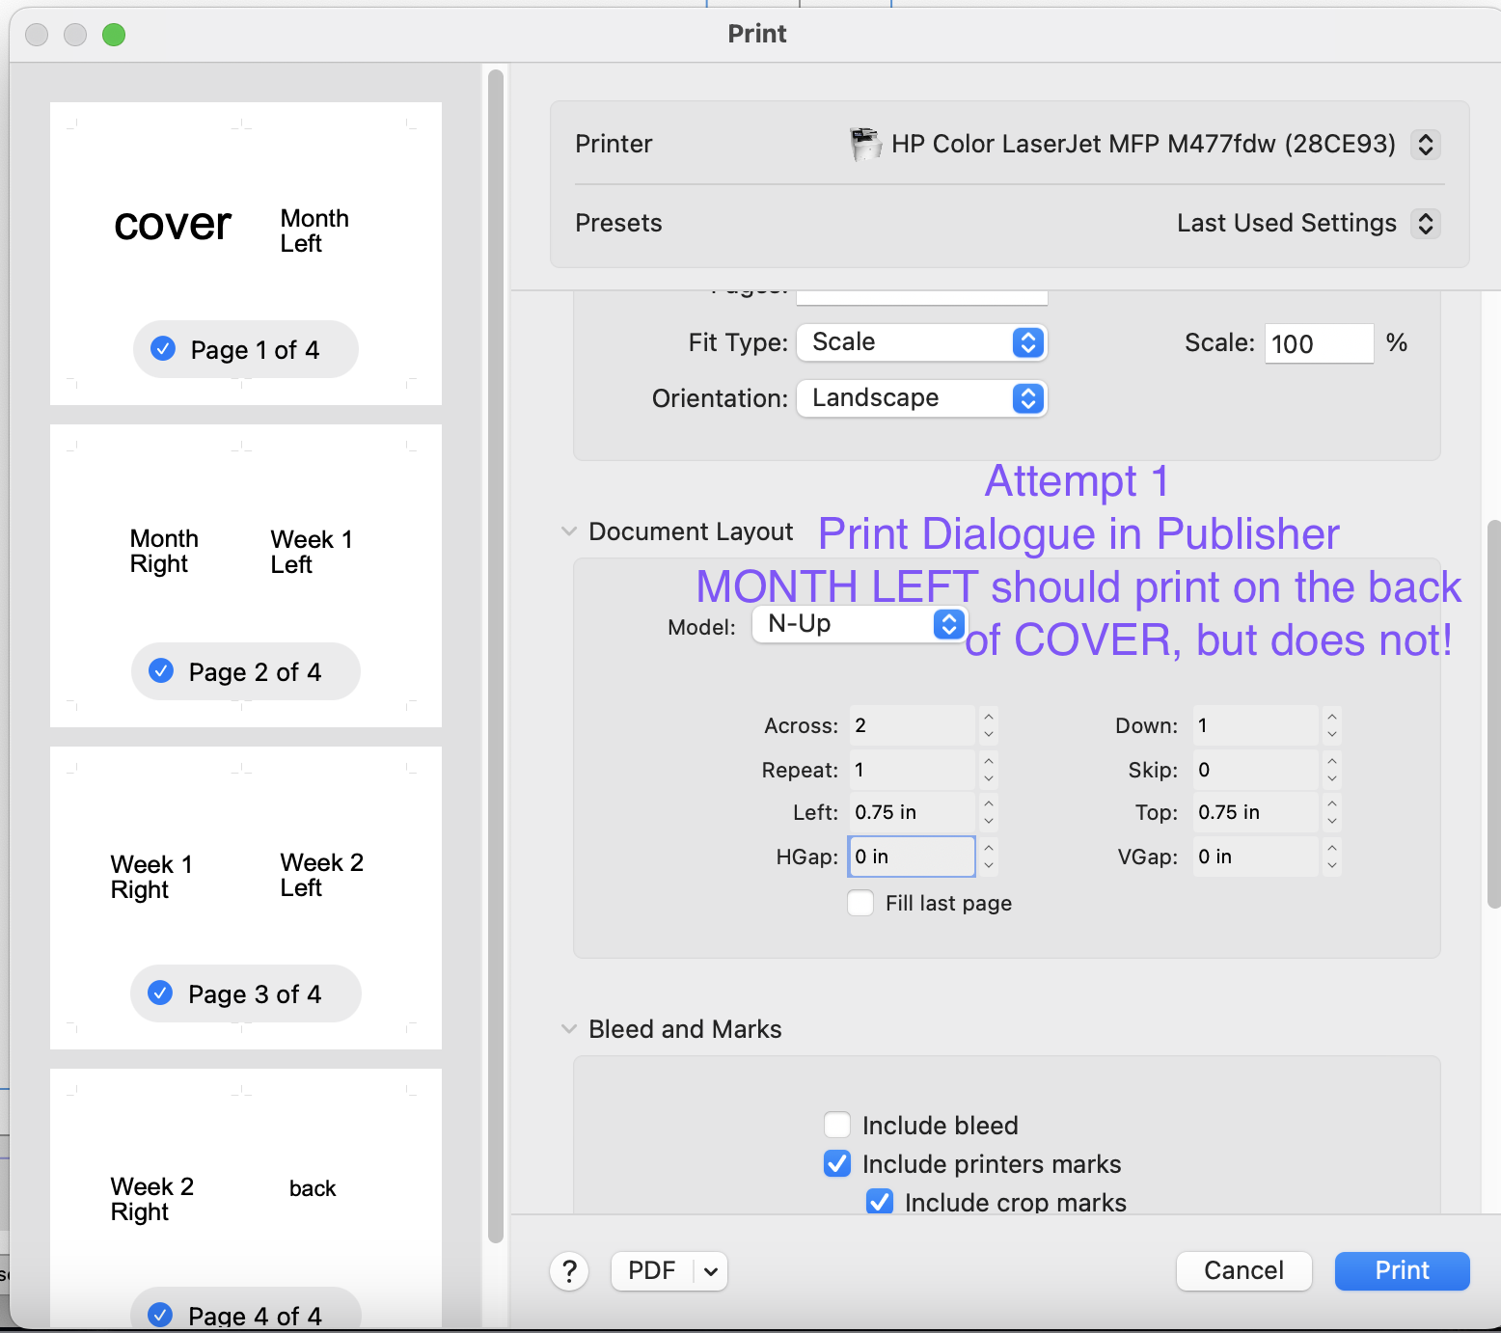
Task: Click the printer icon beside HP Color LaserJet
Action: [865, 144]
